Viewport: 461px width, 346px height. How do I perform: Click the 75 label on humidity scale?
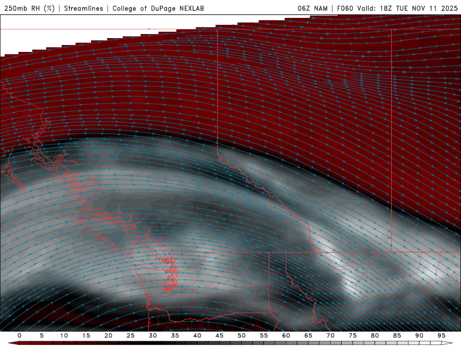point(353,336)
